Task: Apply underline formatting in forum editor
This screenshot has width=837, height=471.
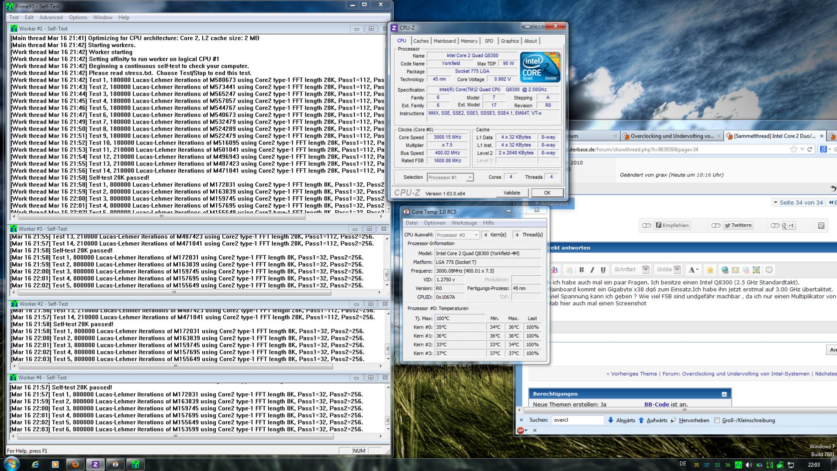Action: click(x=603, y=270)
